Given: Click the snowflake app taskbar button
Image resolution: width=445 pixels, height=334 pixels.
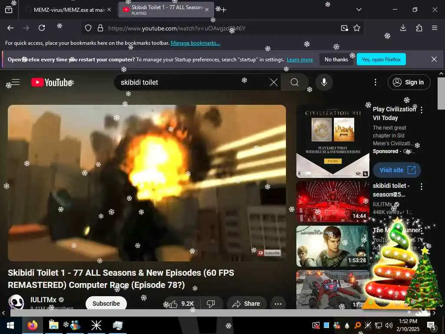Looking at the screenshot, I should (x=96, y=325).
